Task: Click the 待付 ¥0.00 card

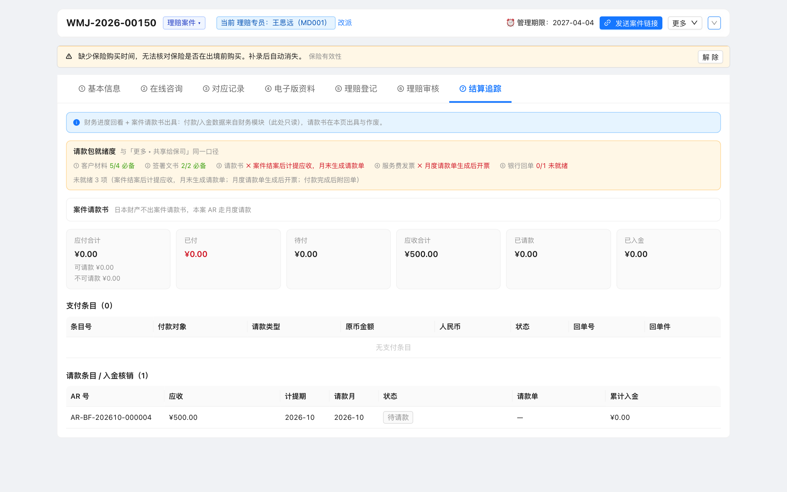Action: click(x=338, y=259)
